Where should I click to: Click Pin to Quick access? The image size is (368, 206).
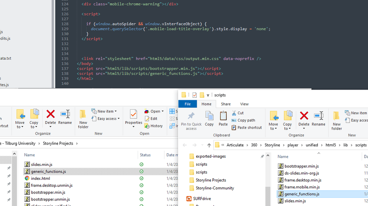(x=191, y=120)
